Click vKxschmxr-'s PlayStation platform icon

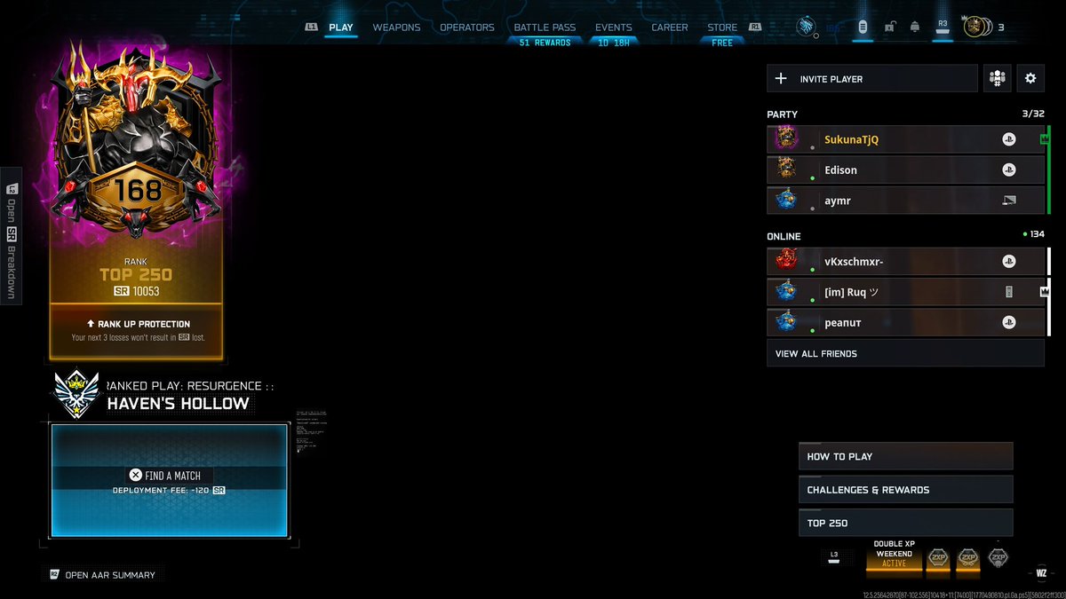1008,261
